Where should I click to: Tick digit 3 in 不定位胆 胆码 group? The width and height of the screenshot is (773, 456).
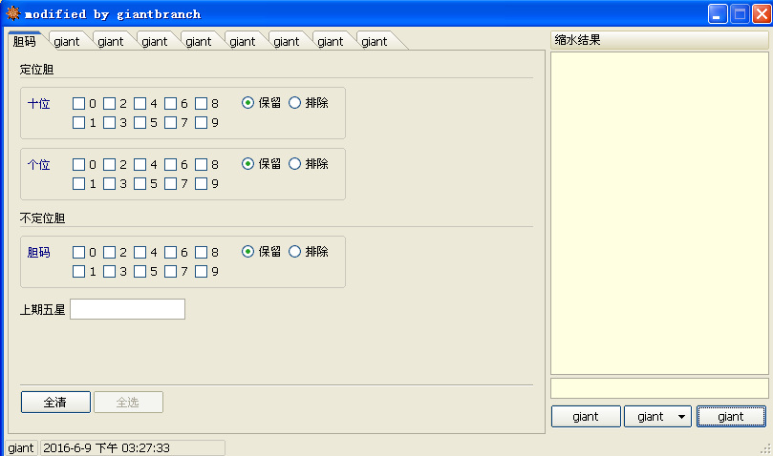110,271
